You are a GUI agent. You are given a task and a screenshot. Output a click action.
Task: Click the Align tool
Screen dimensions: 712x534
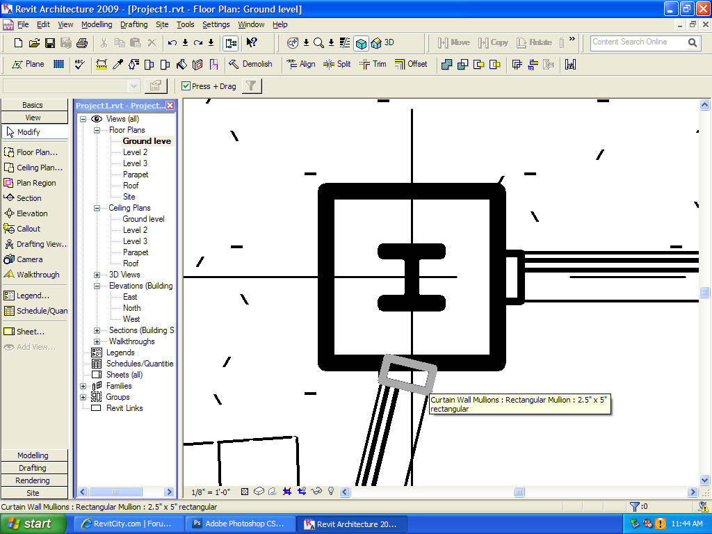tap(300, 64)
